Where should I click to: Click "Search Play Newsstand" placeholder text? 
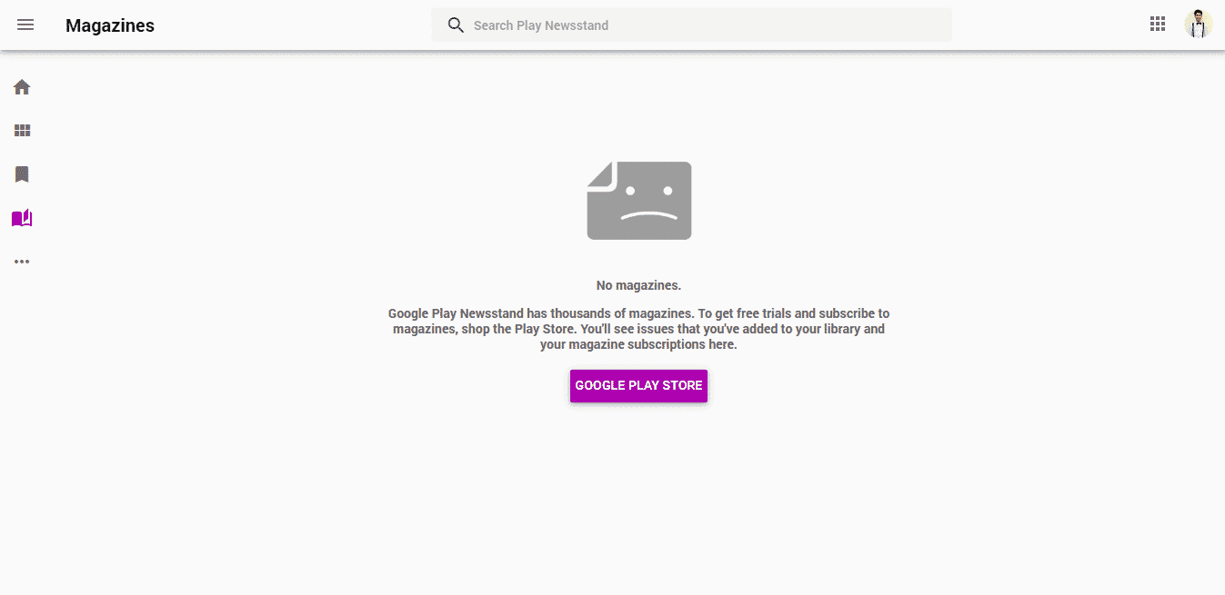click(x=541, y=25)
